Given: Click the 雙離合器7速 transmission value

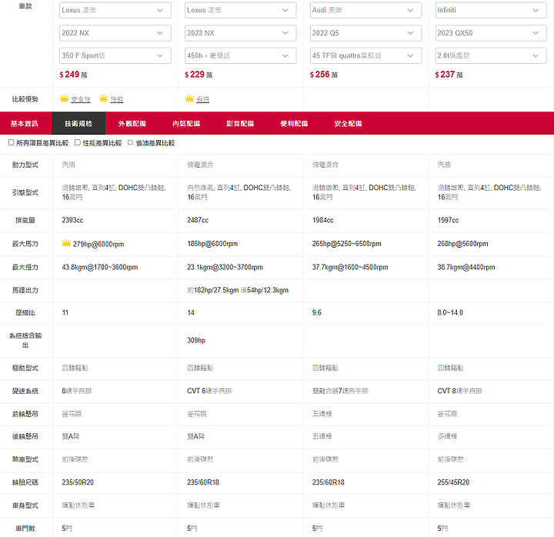Looking at the screenshot, I should click(x=340, y=391).
